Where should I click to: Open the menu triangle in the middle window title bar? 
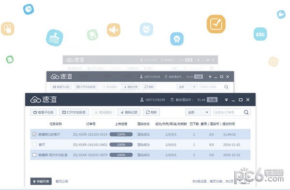[210, 76]
